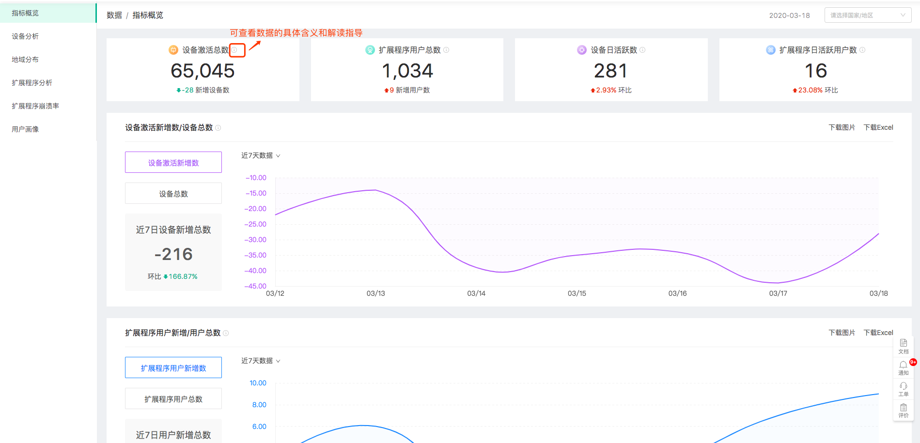920x443 pixels.
Task: Click the 23.08% 环比 text
Action: pyautogui.click(x=815, y=90)
